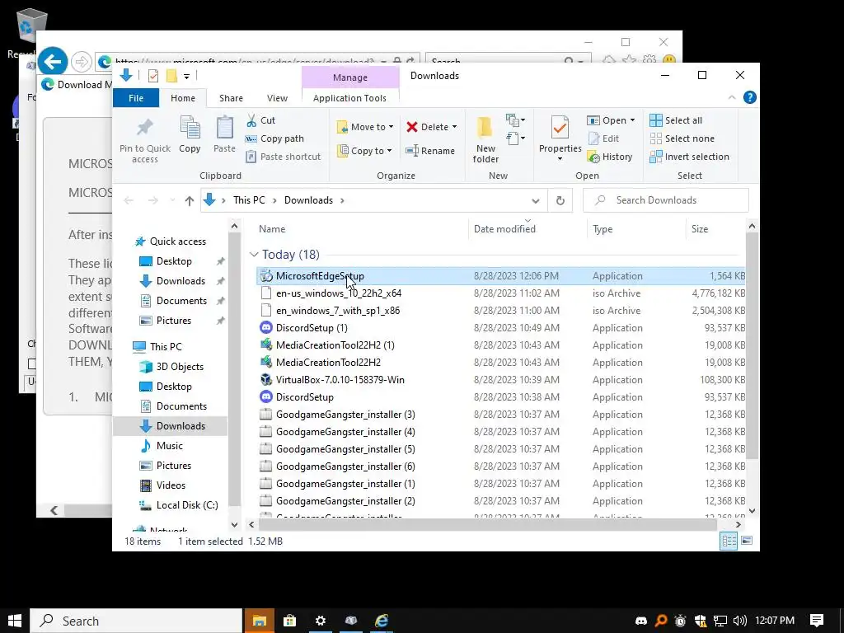This screenshot has height=633, width=844.
Task: Open Properties of the selected item
Action: pos(560,138)
